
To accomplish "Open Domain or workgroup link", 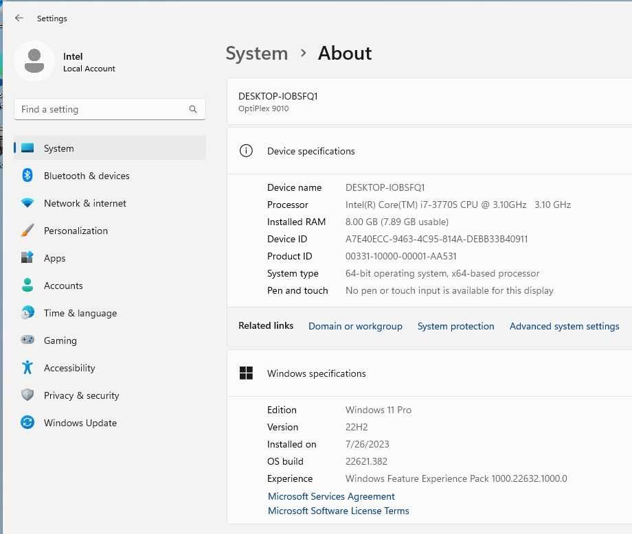I will (x=355, y=326).
